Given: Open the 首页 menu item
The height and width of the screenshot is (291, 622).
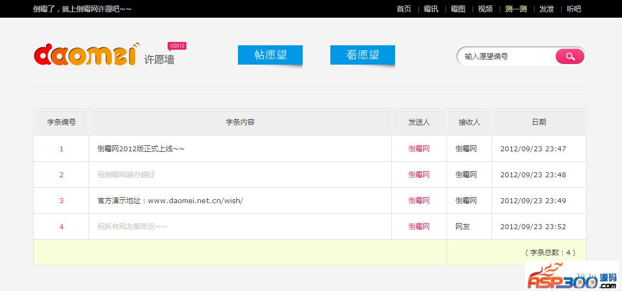Looking at the screenshot, I should click(x=404, y=9).
